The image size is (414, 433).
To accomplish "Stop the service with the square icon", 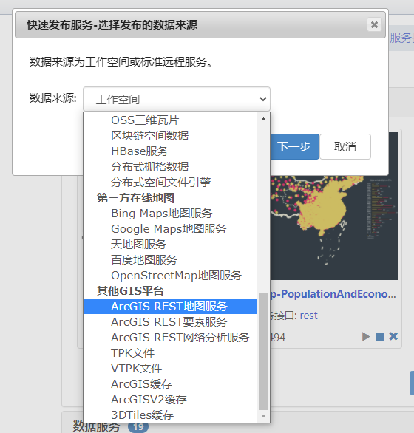I will pos(380,337).
